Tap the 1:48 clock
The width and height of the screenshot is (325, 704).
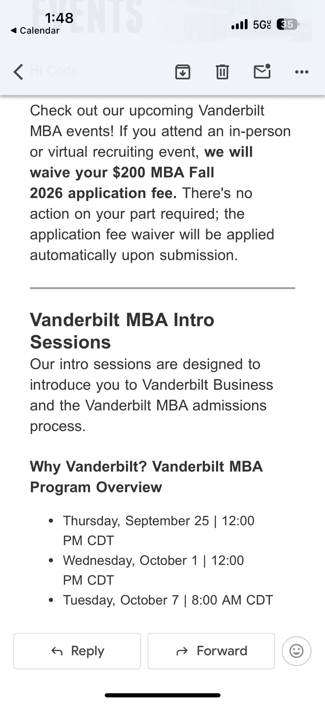click(x=59, y=18)
